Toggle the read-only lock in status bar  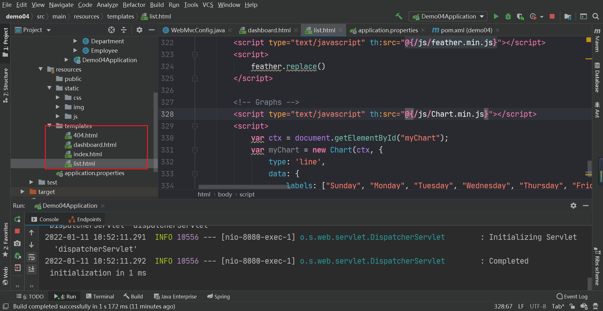(572, 306)
